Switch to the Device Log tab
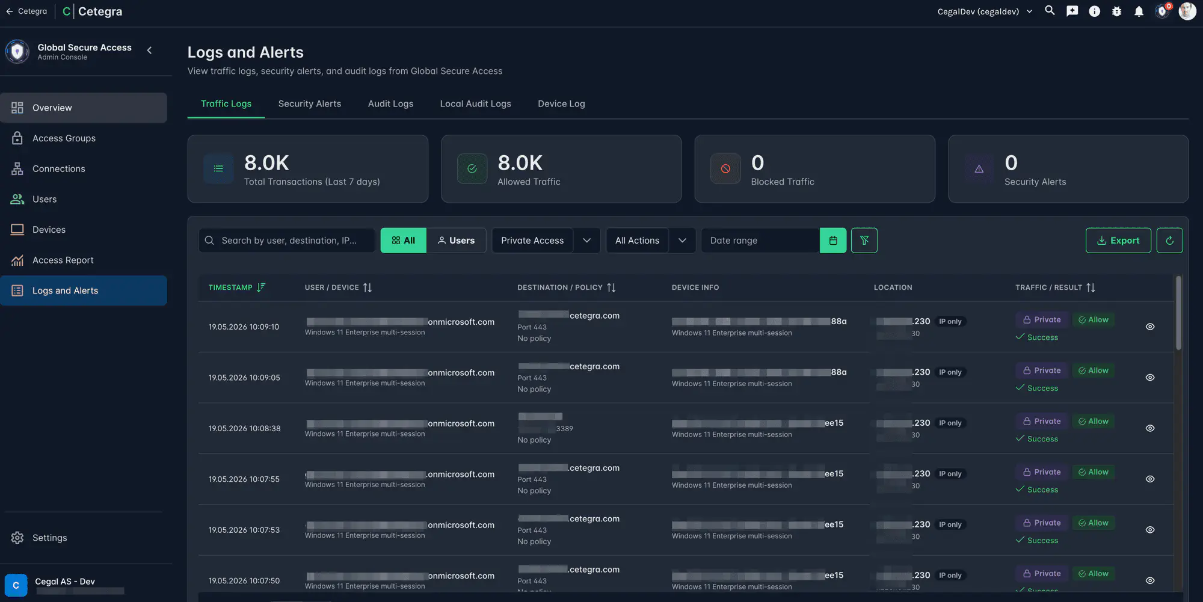The width and height of the screenshot is (1203, 602). click(x=561, y=103)
